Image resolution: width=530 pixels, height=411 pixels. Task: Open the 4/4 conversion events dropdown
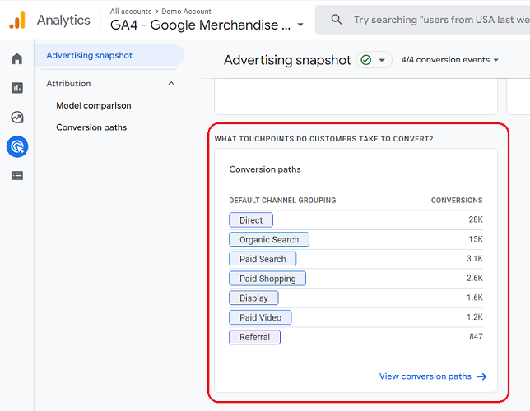(450, 60)
